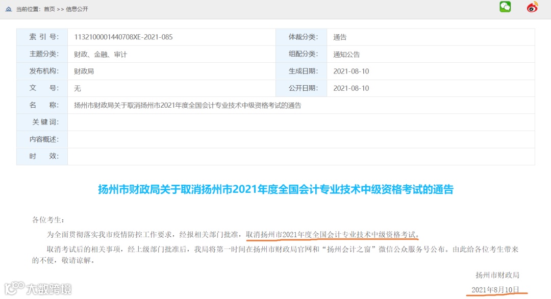Click the 内容概述 label
This screenshot has height=299, width=551.
coord(44,139)
